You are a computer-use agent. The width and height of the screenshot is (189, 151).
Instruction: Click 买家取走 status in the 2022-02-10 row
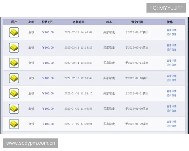(x=109, y=78)
